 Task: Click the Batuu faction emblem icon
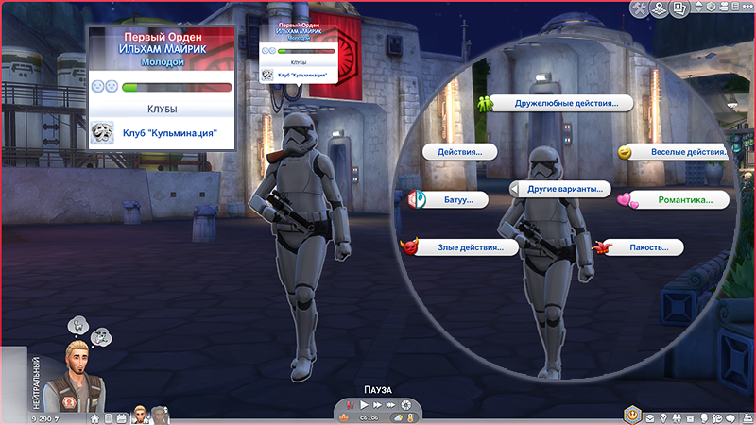(x=417, y=199)
